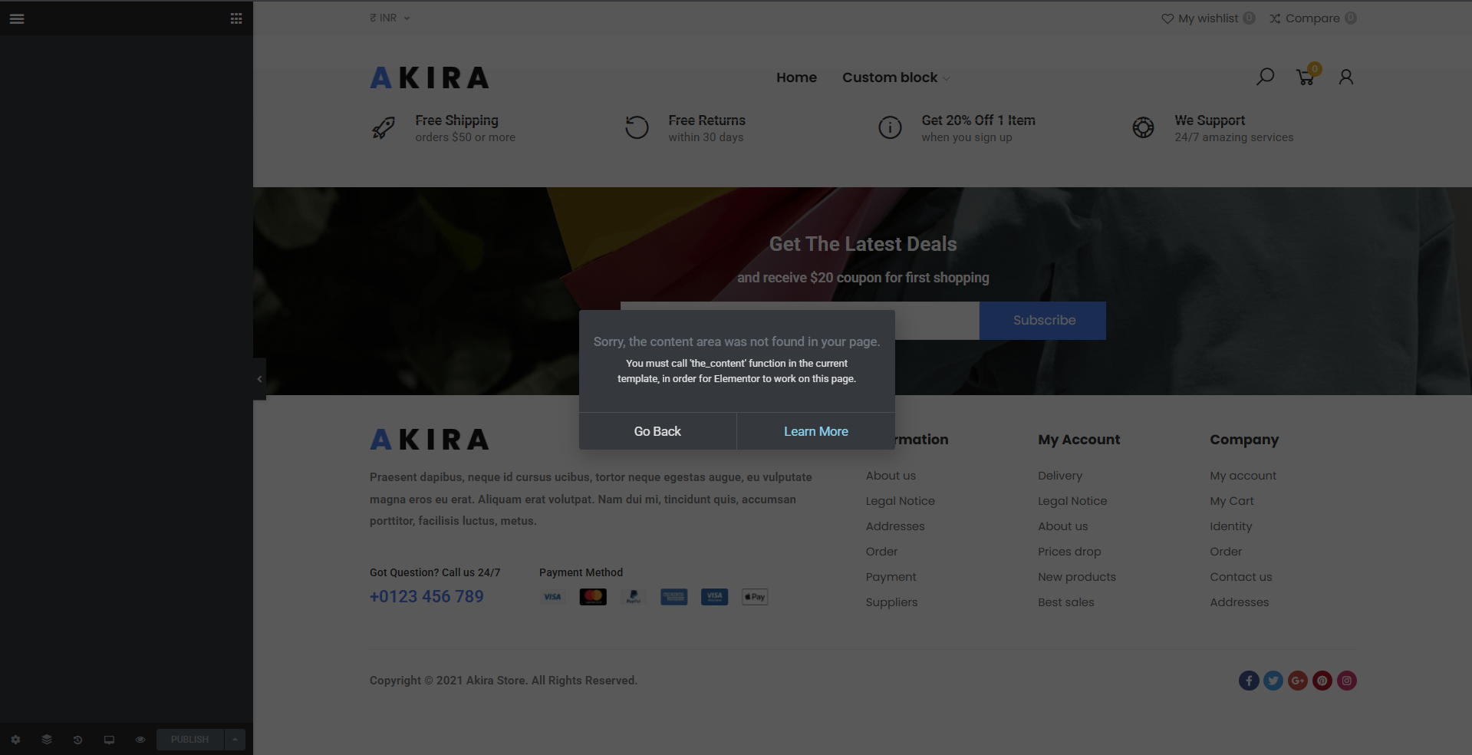Collapse the Elementor side panel
Image resolution: width=1472 pixels, height=755 pixels.
tap(259, 379)
